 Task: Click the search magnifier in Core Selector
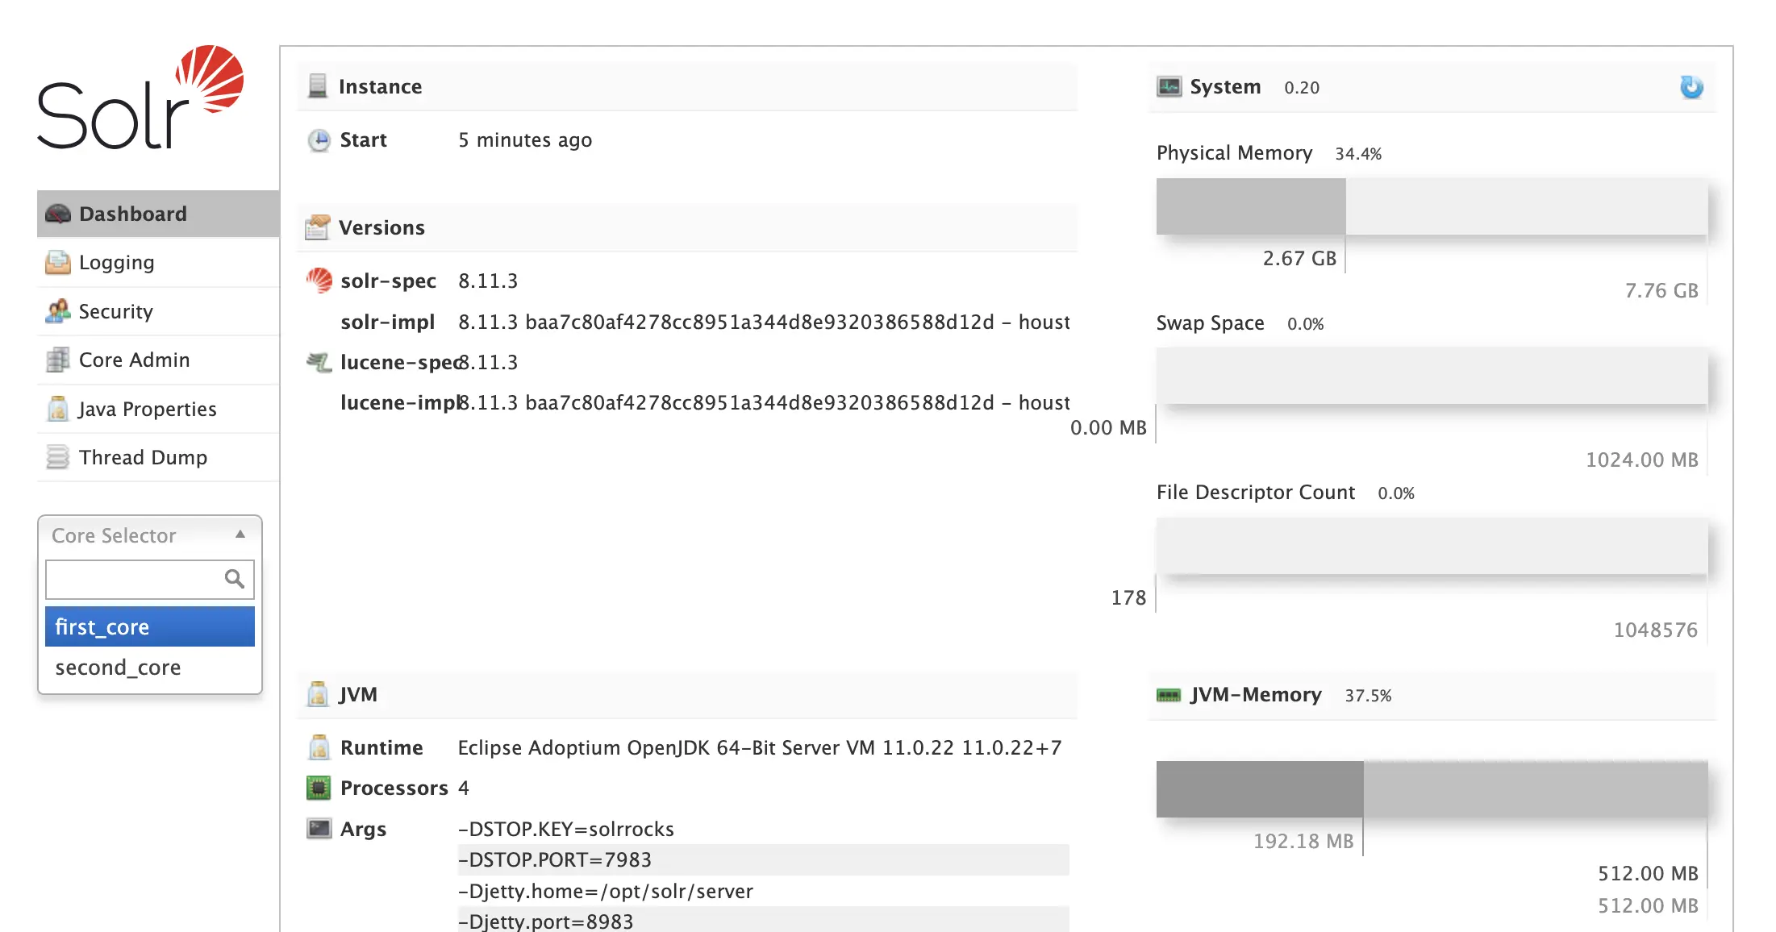coord(235,579)
